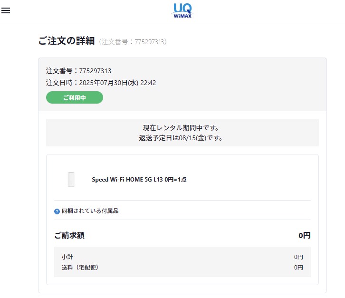
Task: Click the Speed Wi-Fi HOME router thumbnail
Action: coord(72,179)
